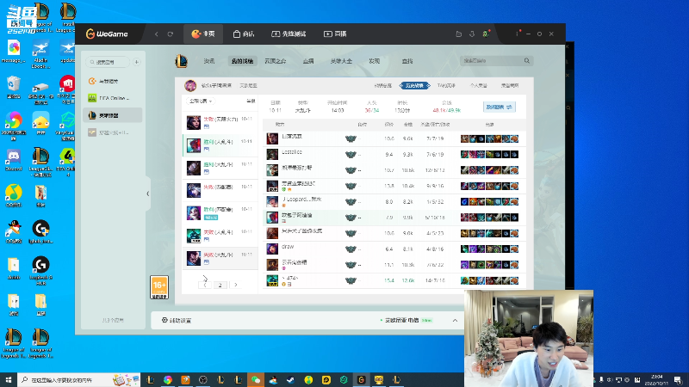Focus the summoner search field
The width and height of the screenshot is (689, 387).
pyautogui.click(x=491, y=60)
